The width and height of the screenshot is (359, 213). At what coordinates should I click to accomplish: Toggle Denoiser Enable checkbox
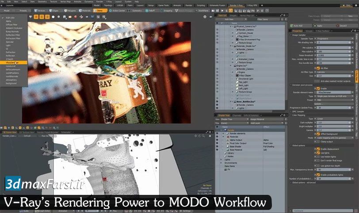point(318,88)
